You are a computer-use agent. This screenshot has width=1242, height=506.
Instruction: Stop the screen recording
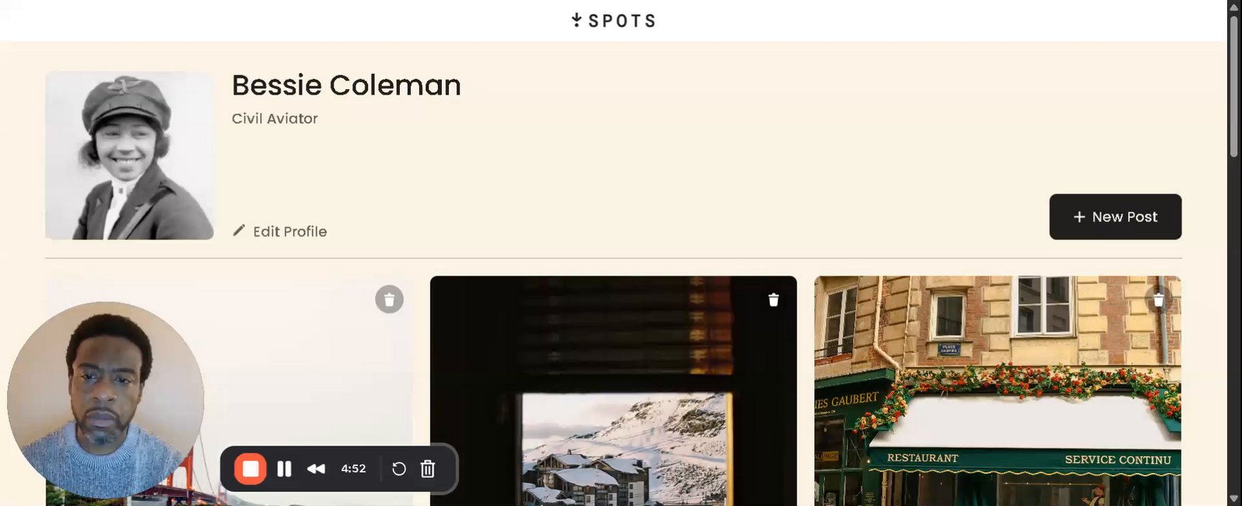(250, 469)
